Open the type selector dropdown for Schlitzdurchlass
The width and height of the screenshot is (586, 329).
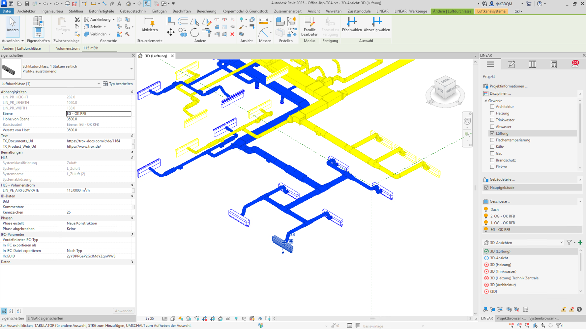click(x=131, y=69)
